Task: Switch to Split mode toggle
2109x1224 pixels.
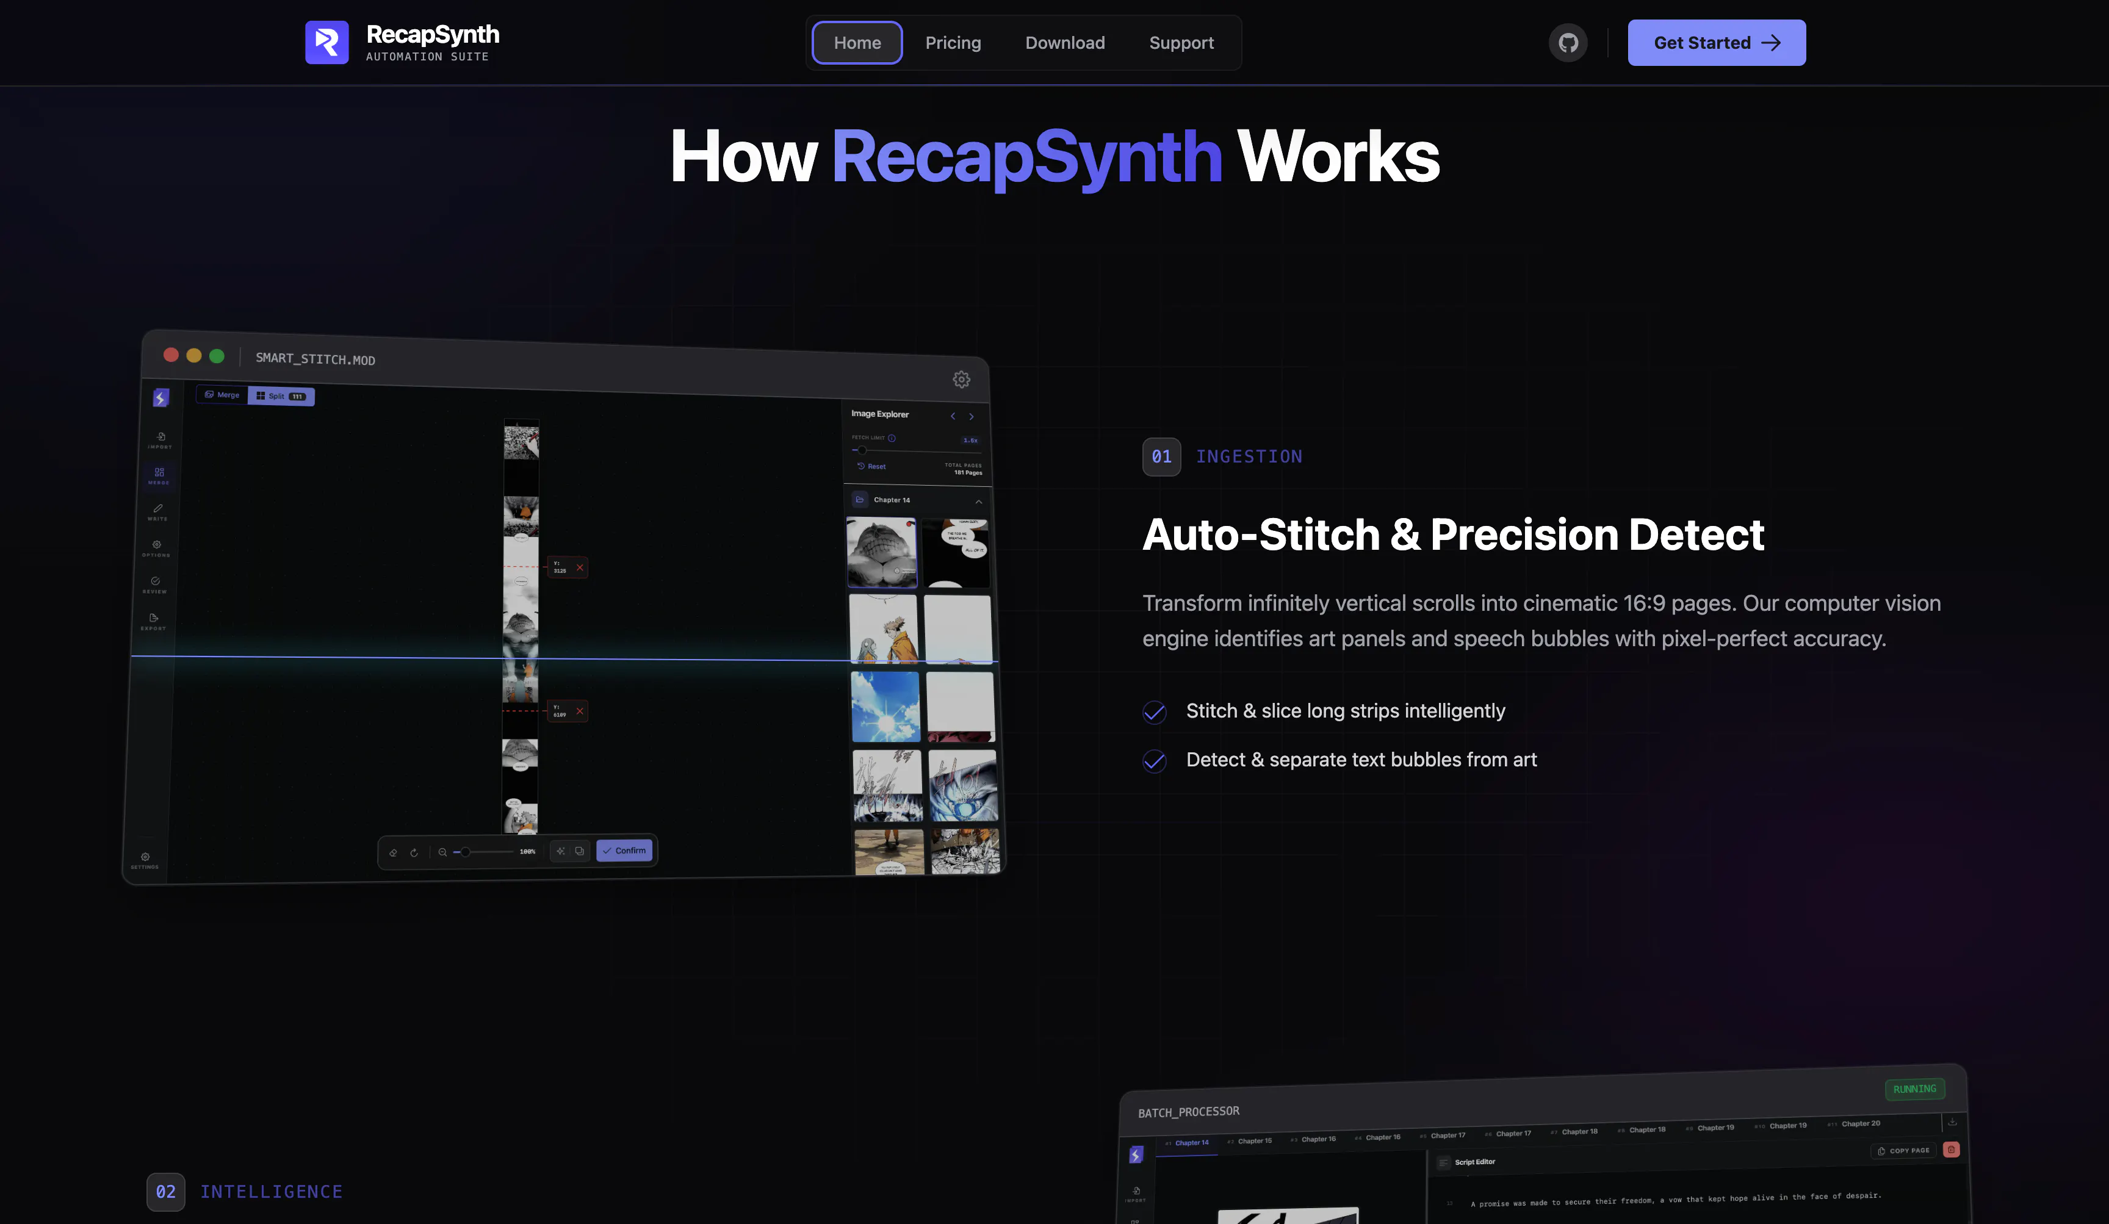Action: 281,396
